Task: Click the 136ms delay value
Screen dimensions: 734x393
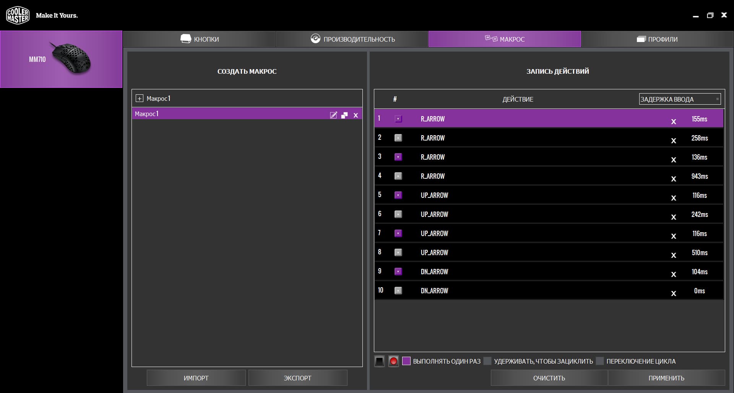Action: [699, 157]
